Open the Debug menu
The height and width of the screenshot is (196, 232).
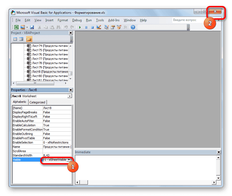(x=77, y=20)
